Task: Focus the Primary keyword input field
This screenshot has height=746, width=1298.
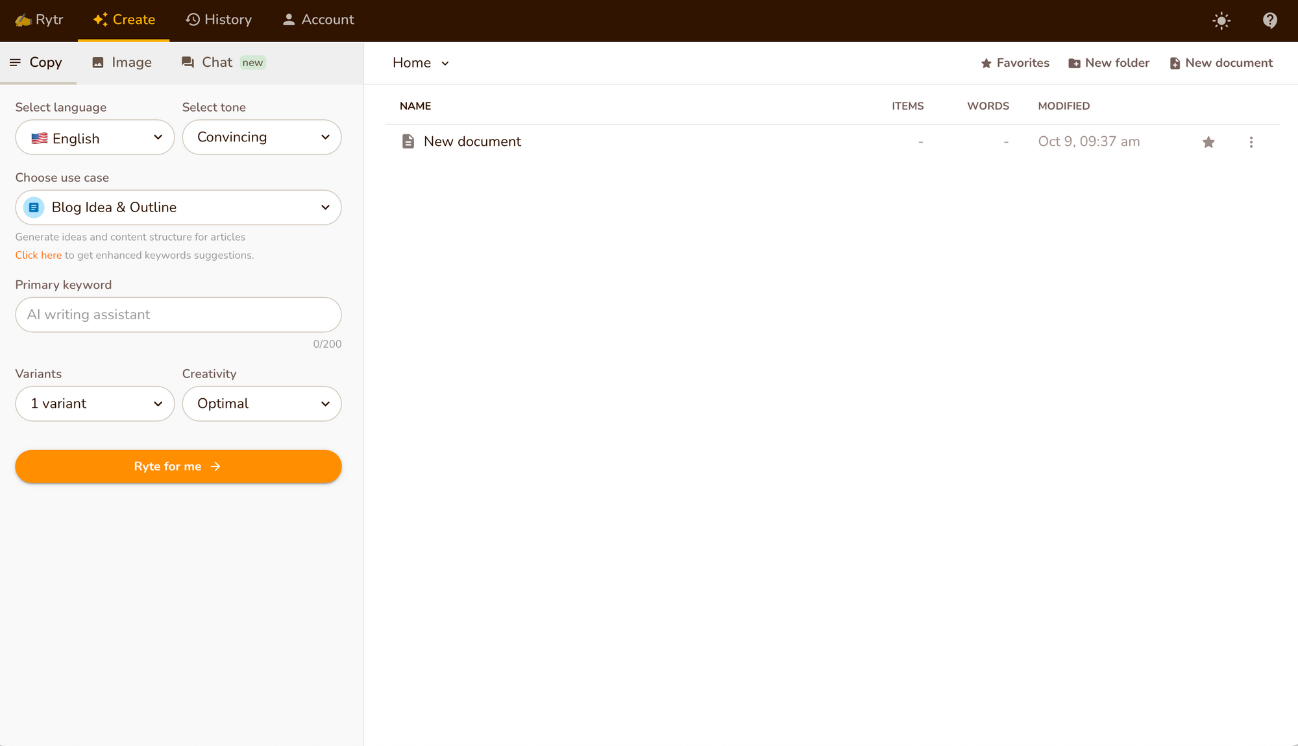Action: (x=178, y=315)
